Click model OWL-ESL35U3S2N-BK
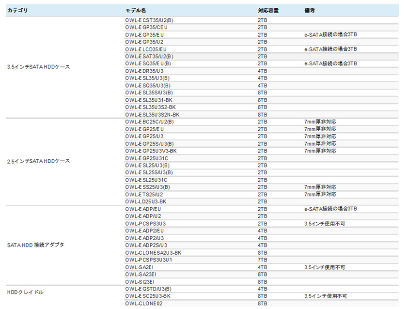Screen dimensions: 407x309 pyautogui.click(x=152, y=115)
